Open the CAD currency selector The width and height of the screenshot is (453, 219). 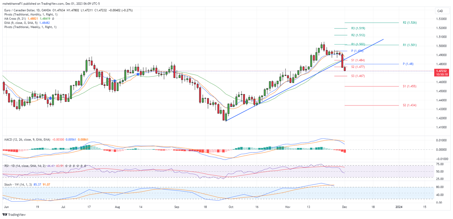tap(440, 11)
